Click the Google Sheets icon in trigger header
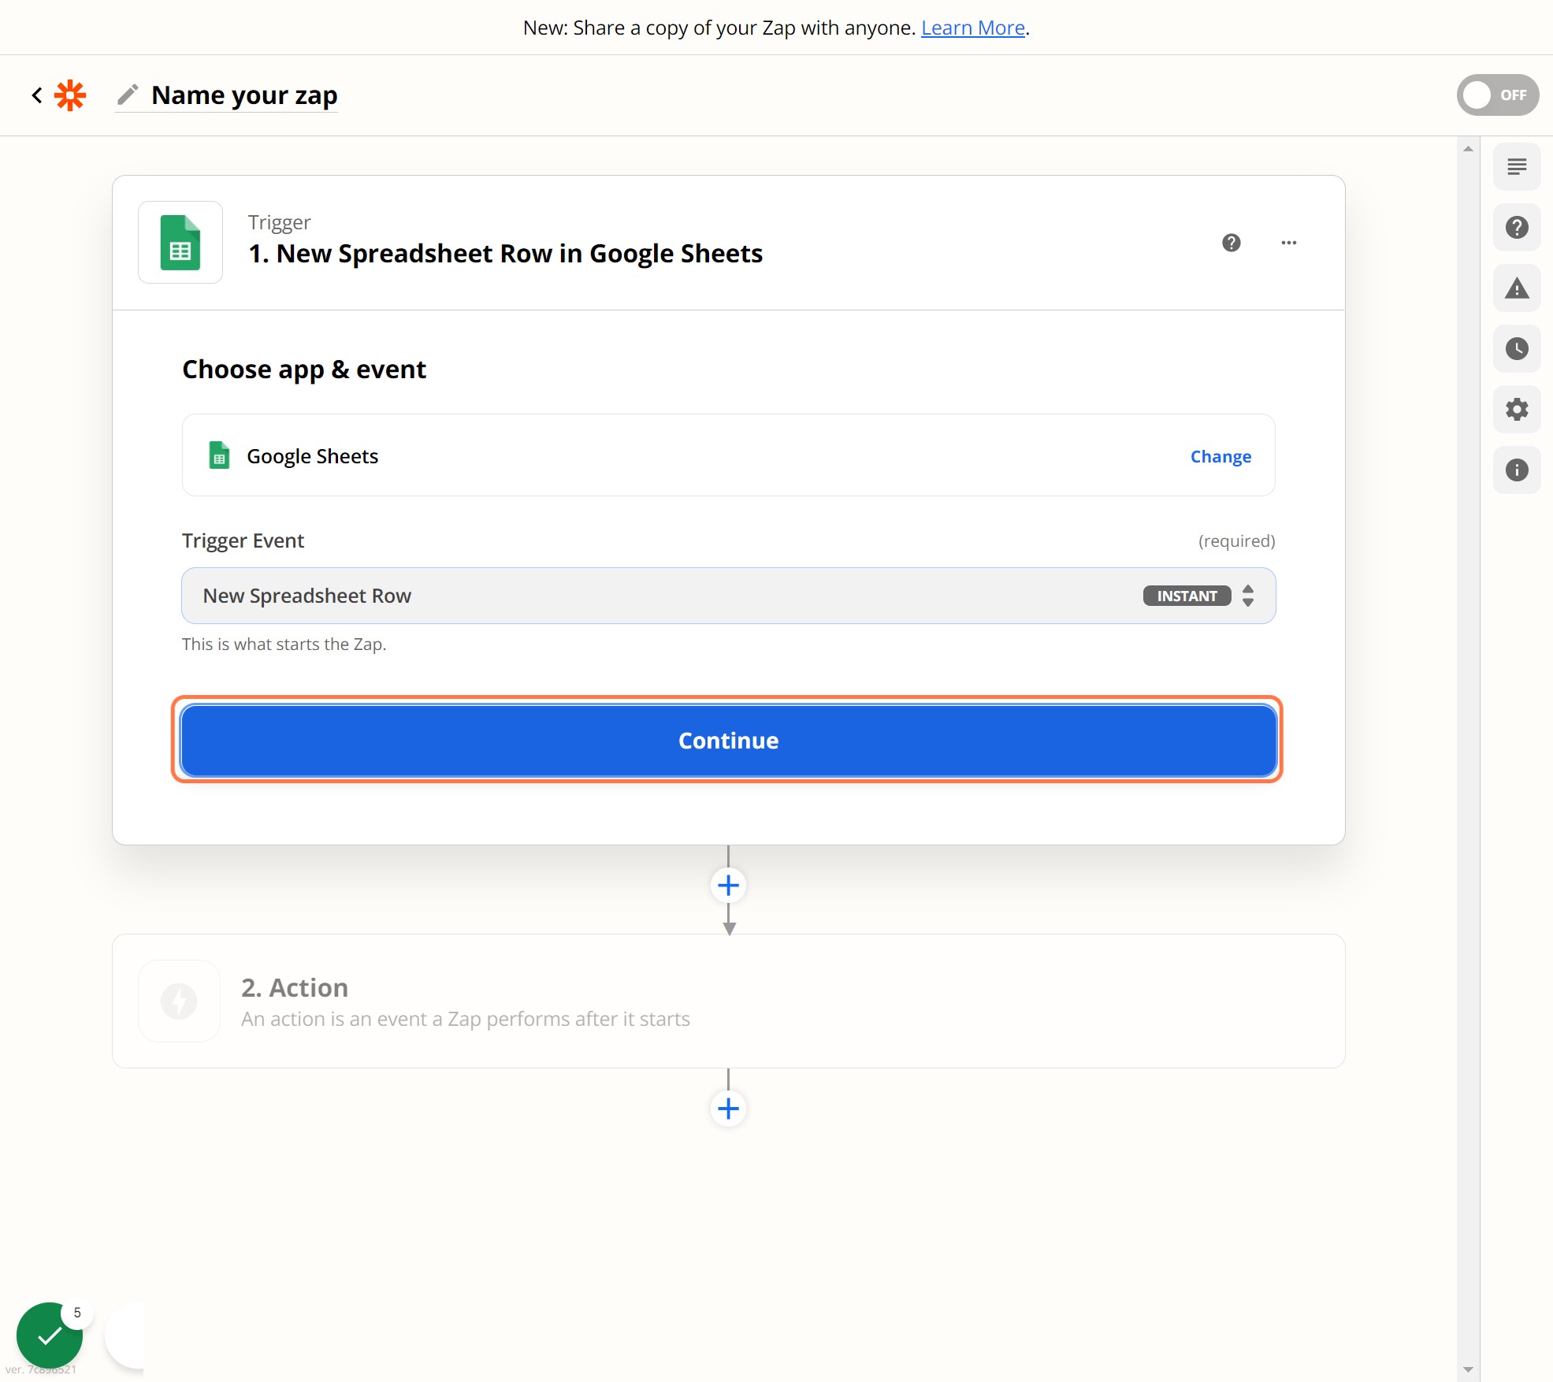1553x1382 pixels. (180, 243)
